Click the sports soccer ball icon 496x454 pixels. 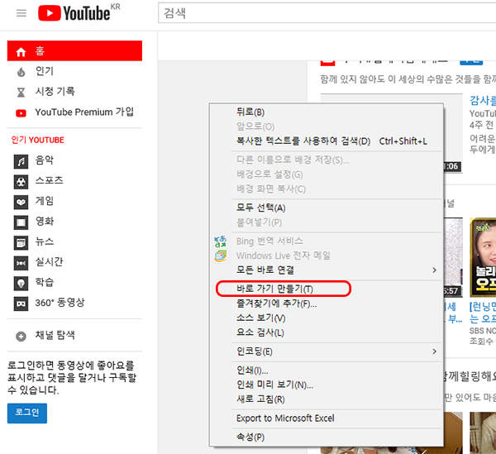(21, 182)
